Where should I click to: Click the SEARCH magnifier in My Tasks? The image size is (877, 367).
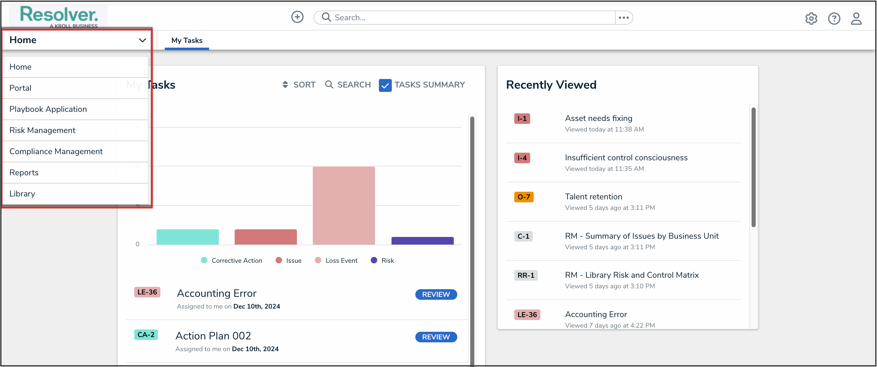pyautogui.click(x=329, y=85)
